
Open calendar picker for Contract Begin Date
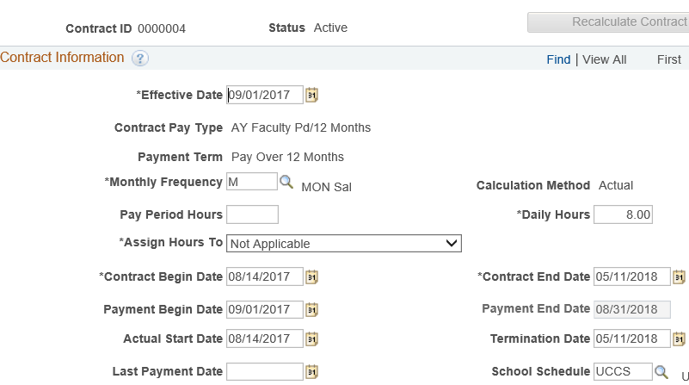(x=311, y=277)
